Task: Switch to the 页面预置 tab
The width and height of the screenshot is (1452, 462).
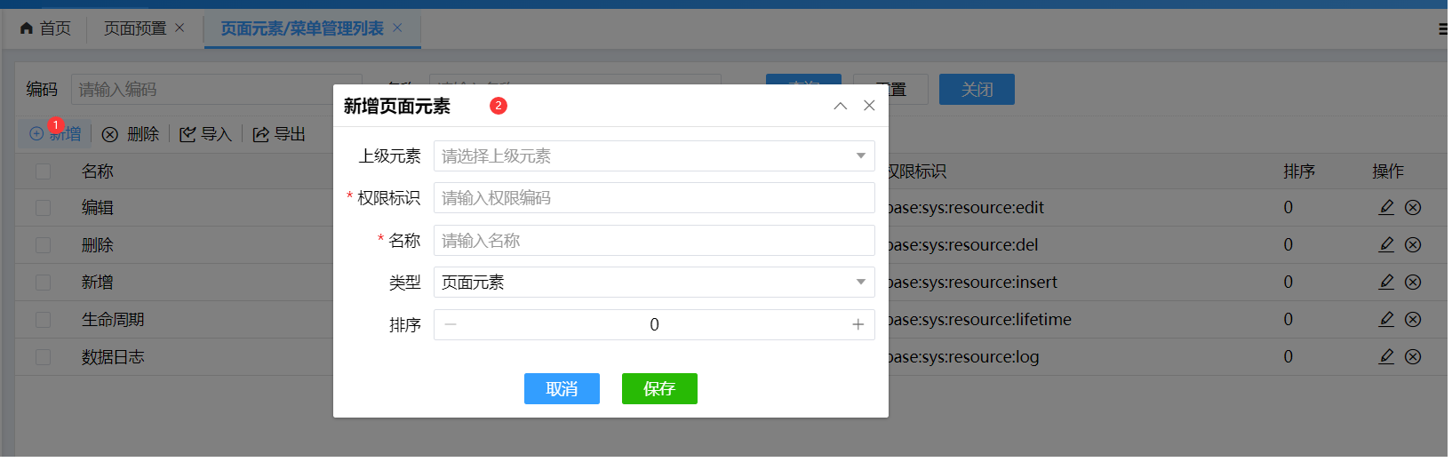Action: pyautogui.click(x=135, y=28)
